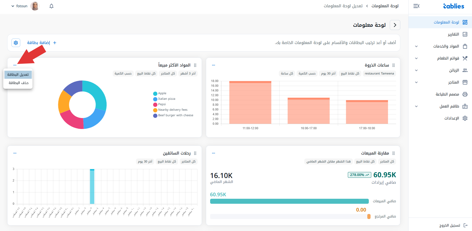Screen dimensions: 472x231
Task: Click the tablies logo
Action: point(454,6)
